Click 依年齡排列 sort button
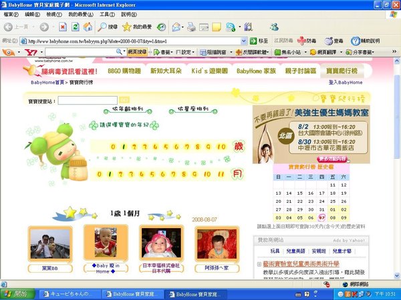The width and height of the screenshot is (401, 300). [x=128, y=110]
